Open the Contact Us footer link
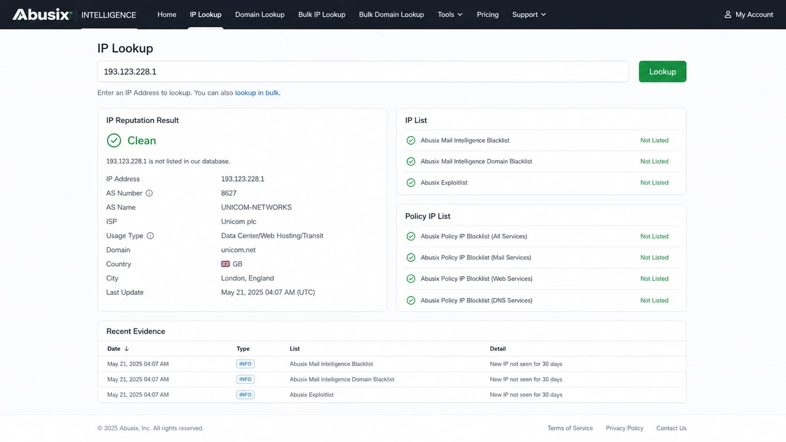The image size is (786, 442). tap(671, 428)
